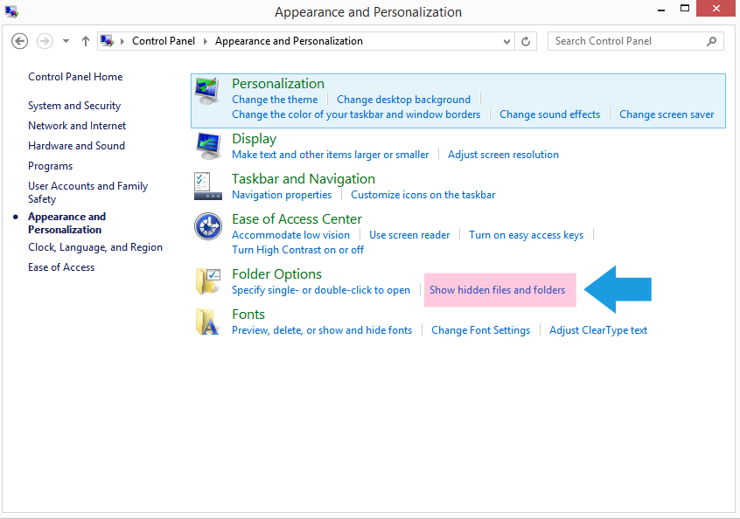This screenshot has width=740, height=519.
Task: Click the search magnifier icon
Action: pos(712,41)
